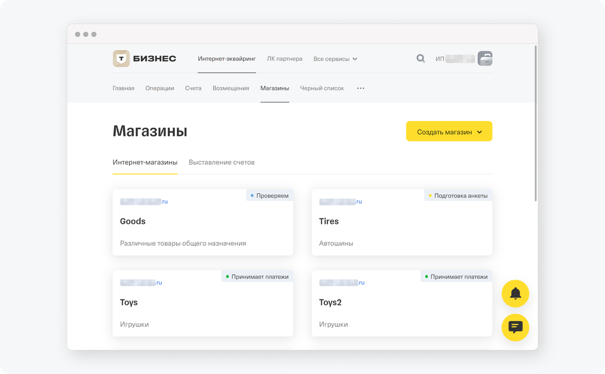Go to the Главная page

(x=123, y=88)
